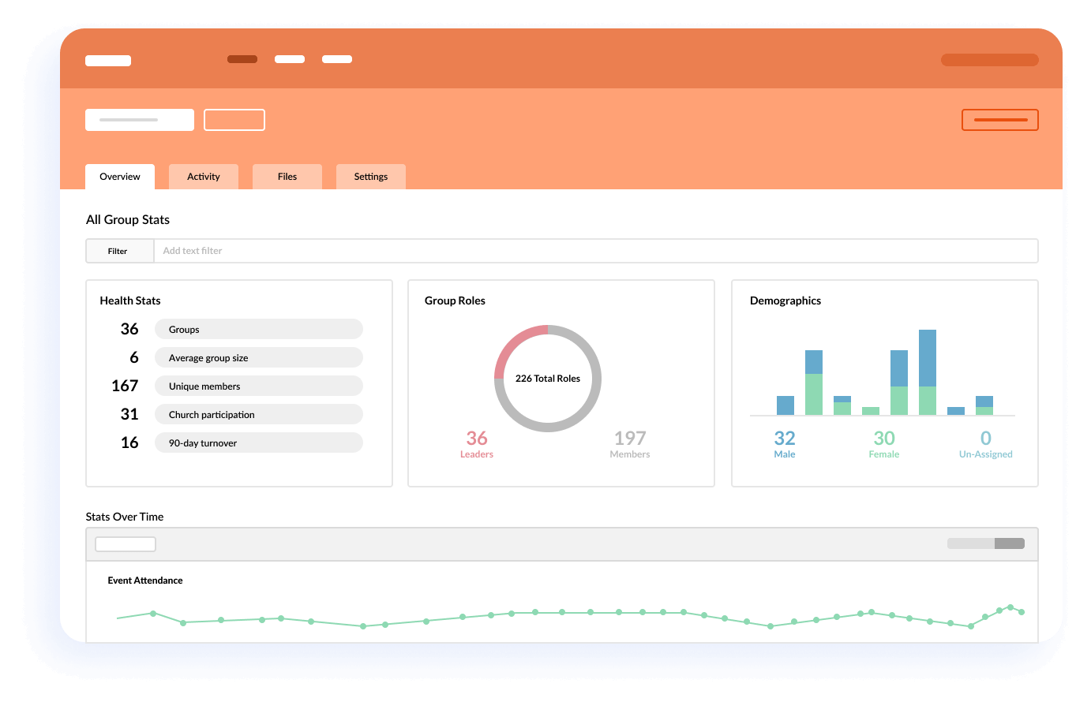The height and width of the screenshot is (702, 1091).
Task: Select the Average group size row
Action: tap(259, 357)
